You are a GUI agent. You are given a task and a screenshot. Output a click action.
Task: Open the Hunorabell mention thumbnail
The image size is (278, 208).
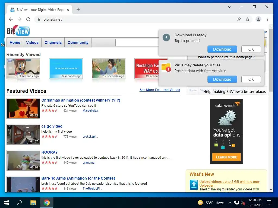coord(66,69)
